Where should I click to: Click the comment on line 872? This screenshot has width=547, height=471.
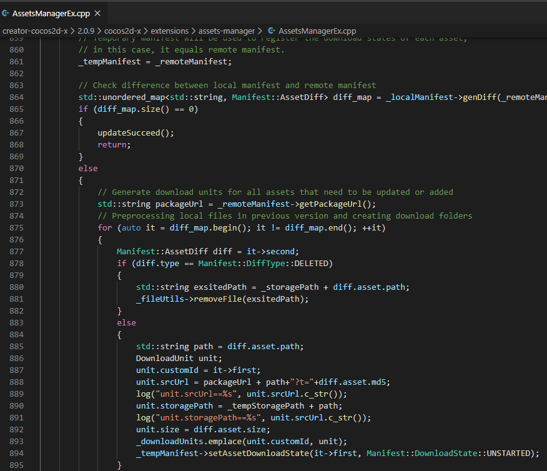(x=275, y=192)
